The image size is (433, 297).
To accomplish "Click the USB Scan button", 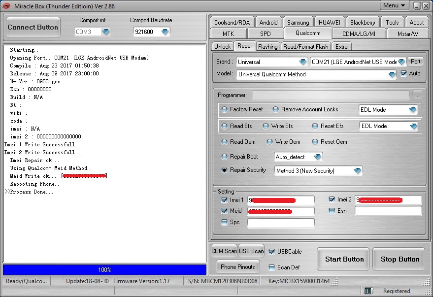I will coord(251,251).
